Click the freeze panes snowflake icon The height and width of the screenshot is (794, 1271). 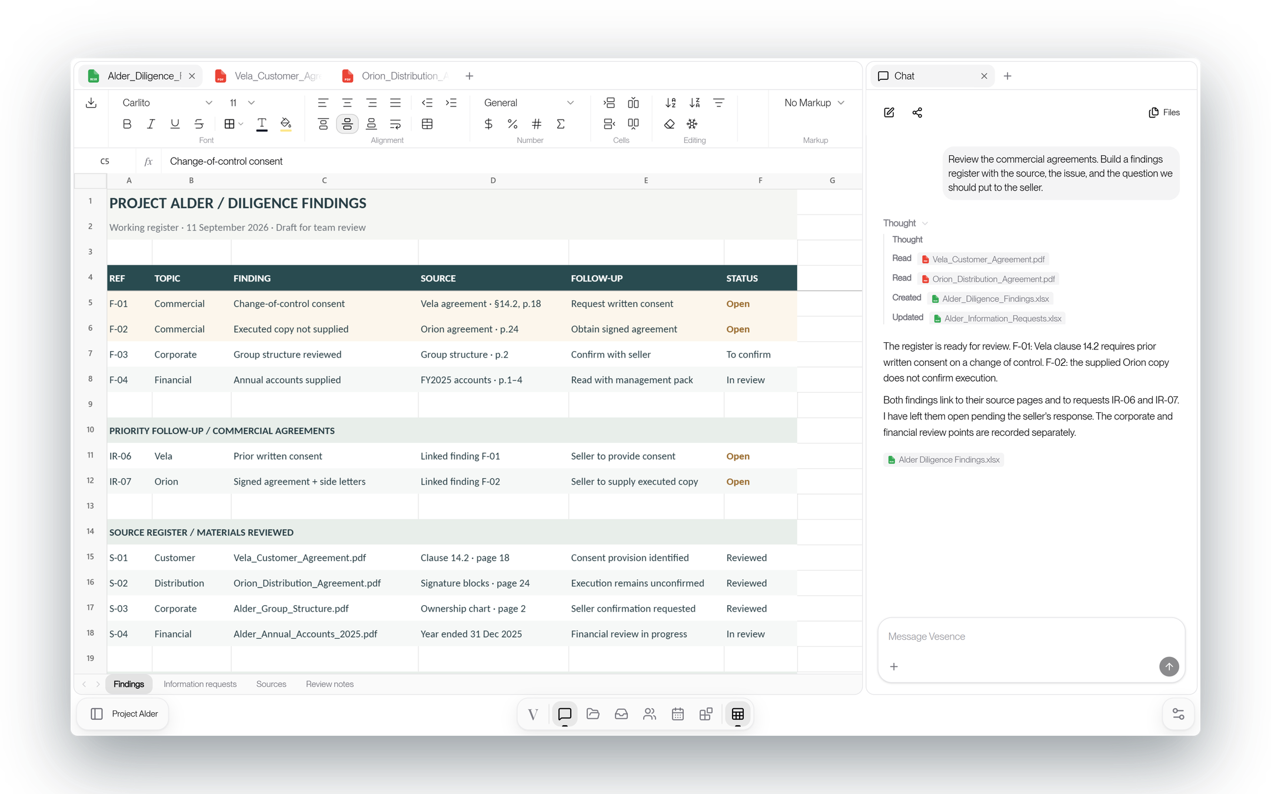(x=693, y=124)
